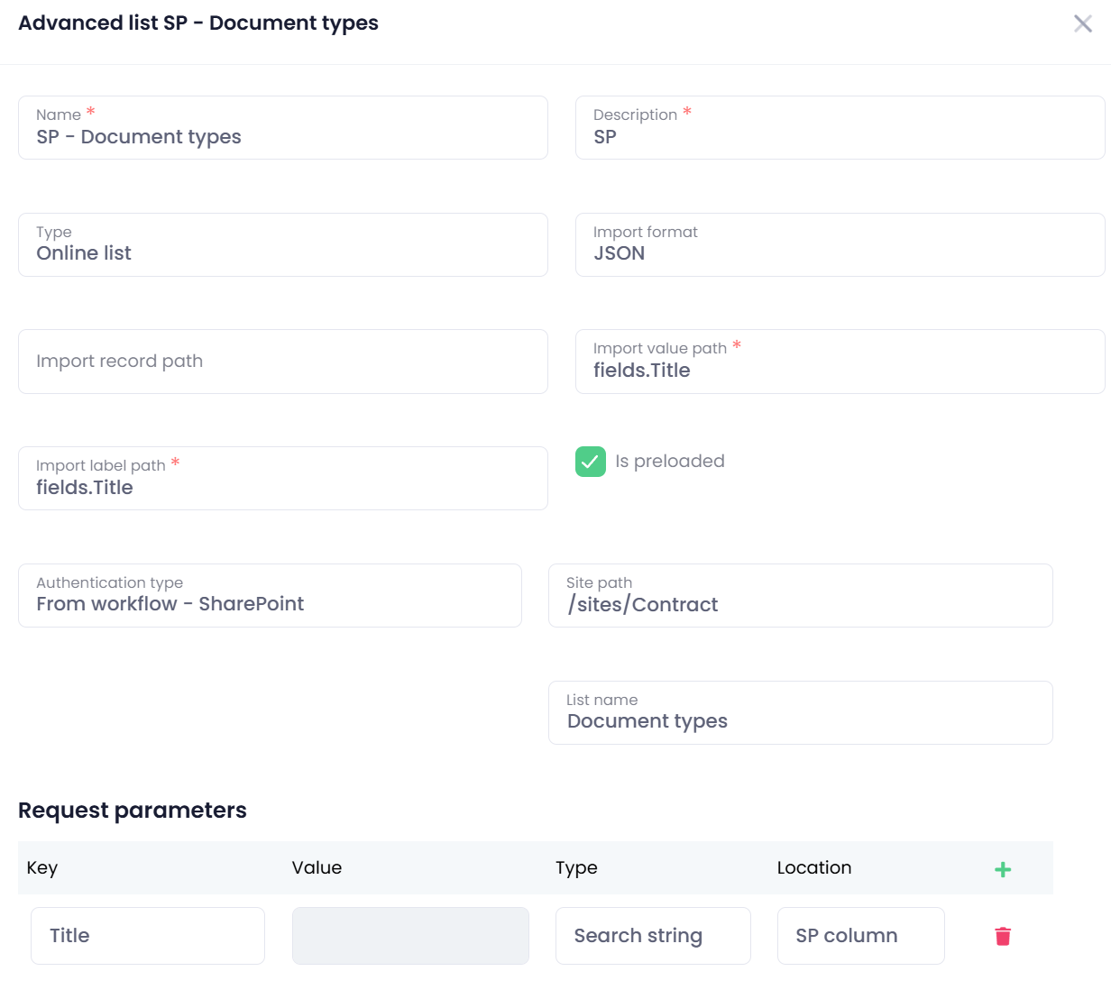Click the green plus icon to add parameter
The width and height of the screenshot is (1111, 1008).
tap(1002, 869)
